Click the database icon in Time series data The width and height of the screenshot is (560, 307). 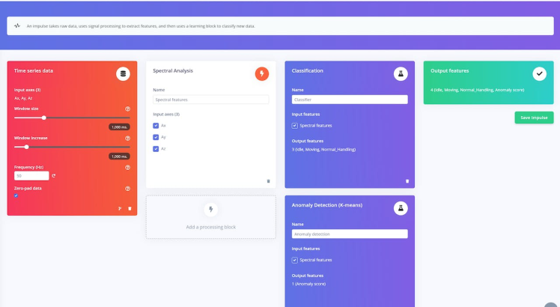[123, 74]
